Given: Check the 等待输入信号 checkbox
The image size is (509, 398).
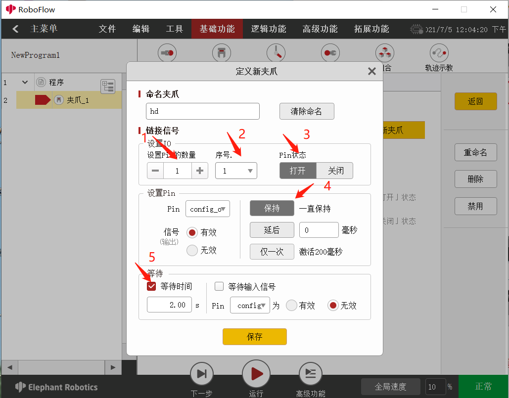Looking at the screenshot, I should pos(219,286).
